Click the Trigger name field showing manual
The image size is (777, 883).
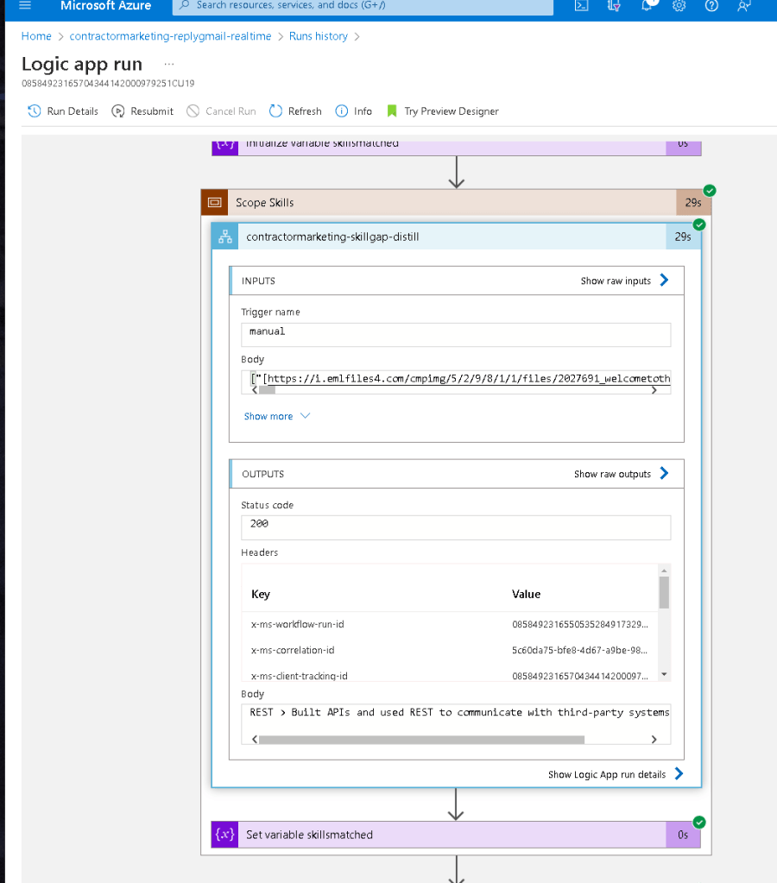click(x=456, y=335)
